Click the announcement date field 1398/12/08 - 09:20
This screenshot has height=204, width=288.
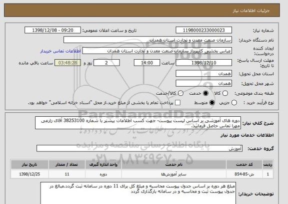[x=52, y=30]
